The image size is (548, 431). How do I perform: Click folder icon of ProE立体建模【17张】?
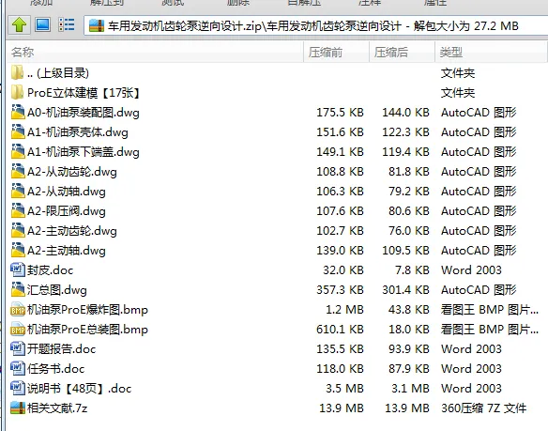(18, 93)
